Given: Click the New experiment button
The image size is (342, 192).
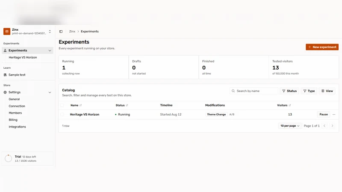Looking at the screenshot, I should (x=322, y=47).
